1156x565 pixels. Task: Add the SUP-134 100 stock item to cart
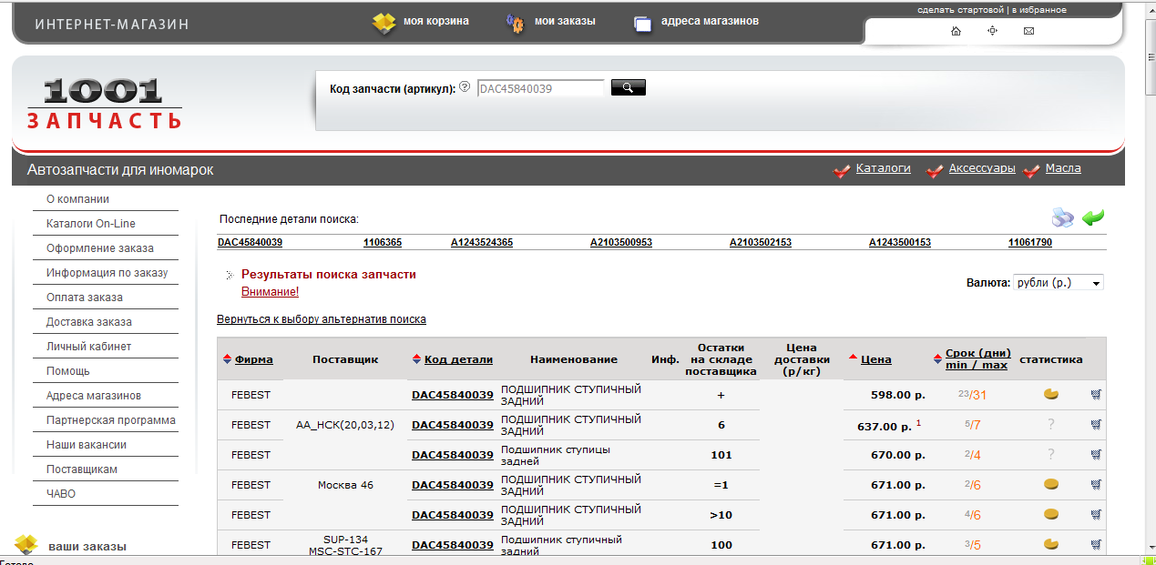[1096, 545]
